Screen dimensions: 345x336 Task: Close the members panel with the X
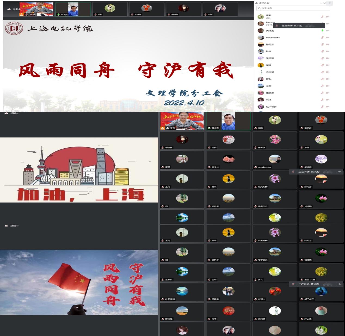pos(325,3)
